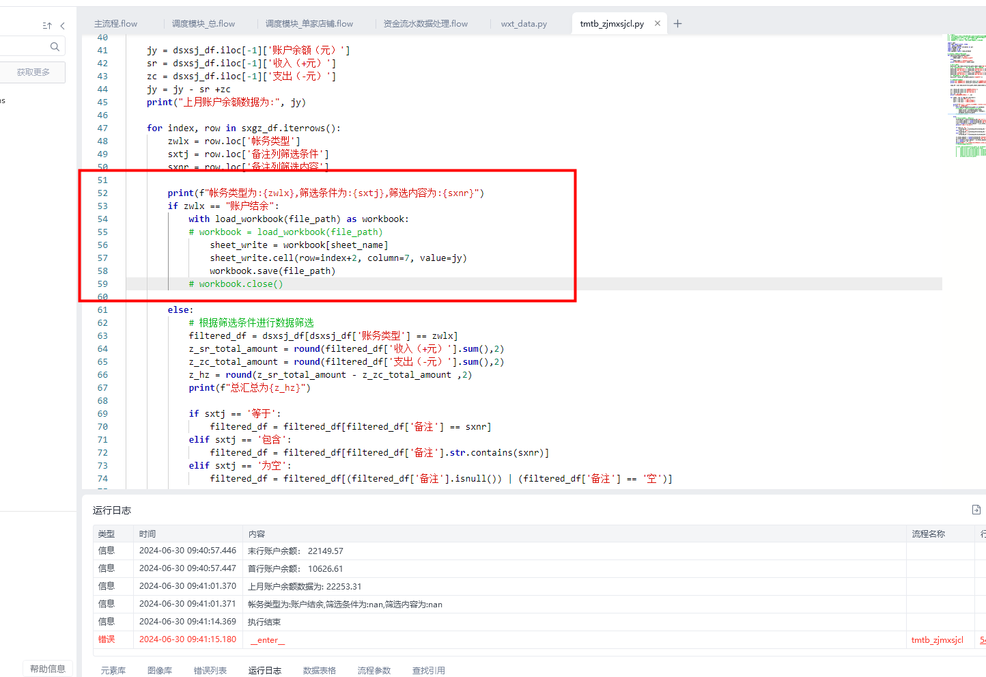Open the 错误列表 tab

tap(210, 670)
